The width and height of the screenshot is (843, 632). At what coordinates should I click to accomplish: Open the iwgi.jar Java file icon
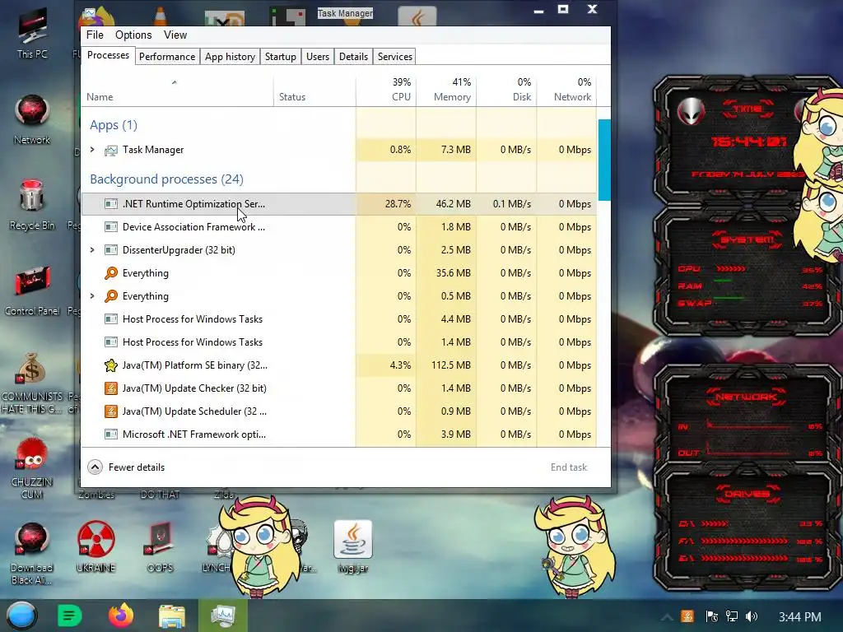pyautogui.click(x=352, y=546)
